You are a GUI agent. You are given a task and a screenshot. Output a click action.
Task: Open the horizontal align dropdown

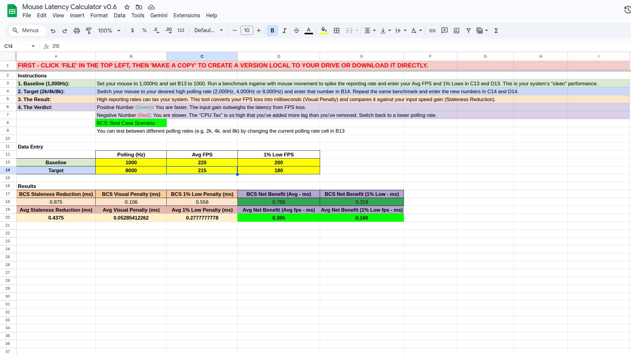[x=370, y=30]
